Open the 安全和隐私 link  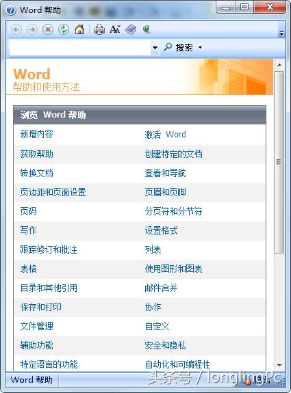[165, 345]
